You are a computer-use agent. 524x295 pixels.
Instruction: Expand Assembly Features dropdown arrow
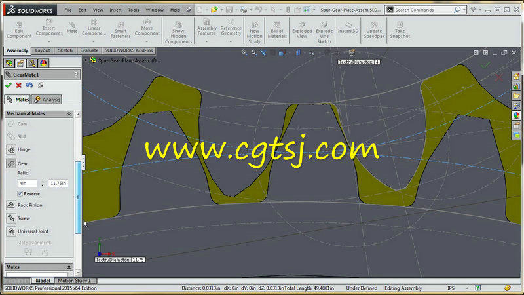[x=206, y=42]
